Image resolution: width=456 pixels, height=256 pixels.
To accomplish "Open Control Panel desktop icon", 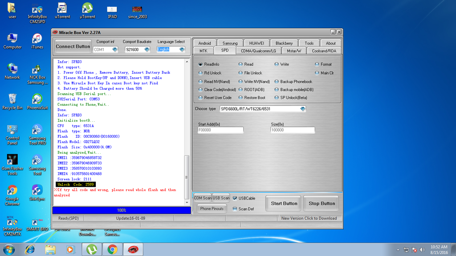I will pyautogui.click(x=12, y=135).
